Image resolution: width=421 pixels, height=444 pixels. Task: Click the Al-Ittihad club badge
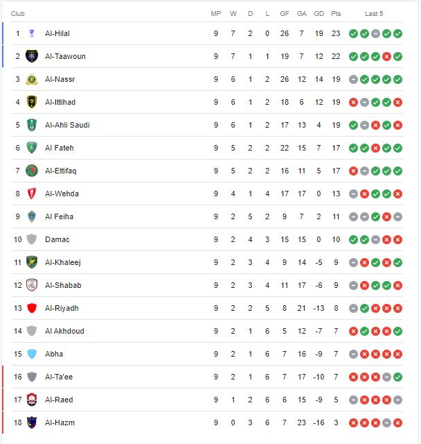tap(31, 102)
